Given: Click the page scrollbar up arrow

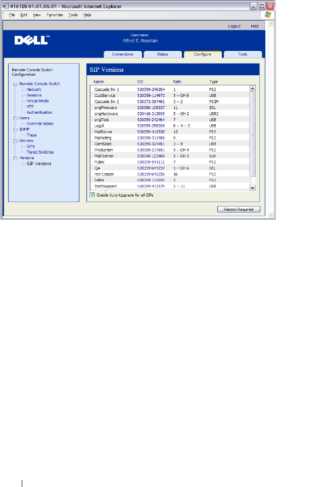Looking at the screenshot, I should click(x=270, y=24).
